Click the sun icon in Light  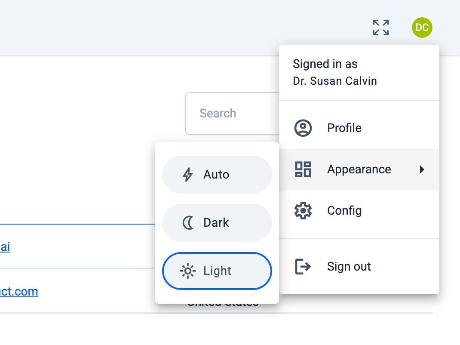coord(188,271)
